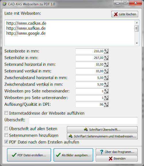Enable Seitennummern hinzufügen option
Viewport: 144px width, 166px height.
(6, 135)
